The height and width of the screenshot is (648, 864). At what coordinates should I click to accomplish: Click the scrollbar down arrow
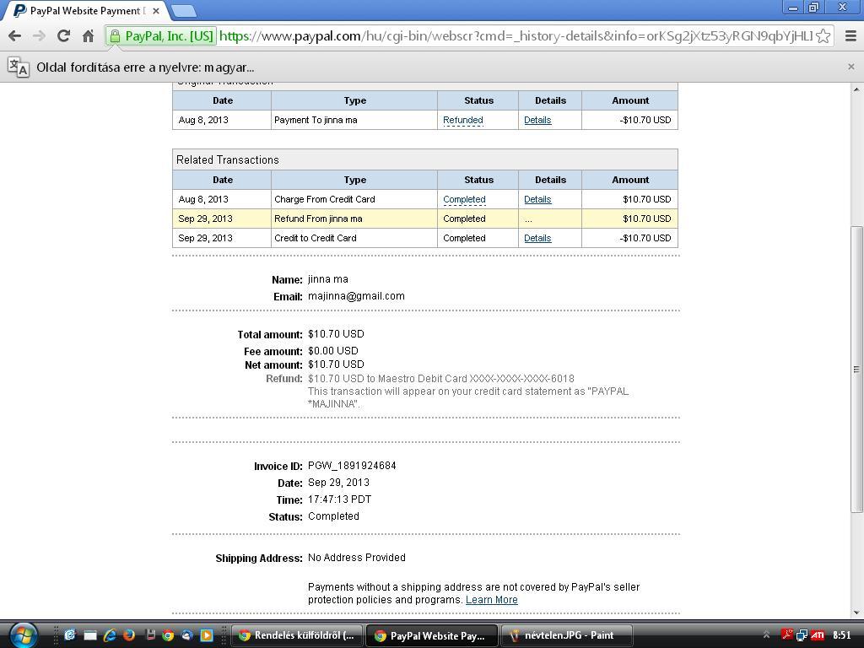[x=856, y=613]
